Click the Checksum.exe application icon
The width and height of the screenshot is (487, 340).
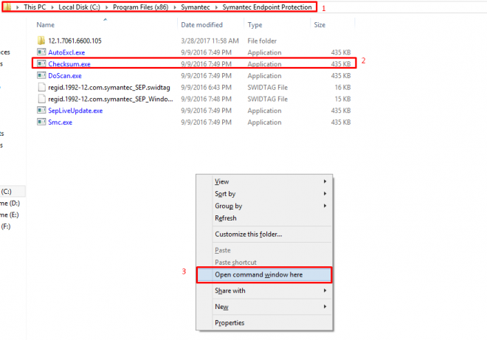pyautogui.click(x=41, y=63)
